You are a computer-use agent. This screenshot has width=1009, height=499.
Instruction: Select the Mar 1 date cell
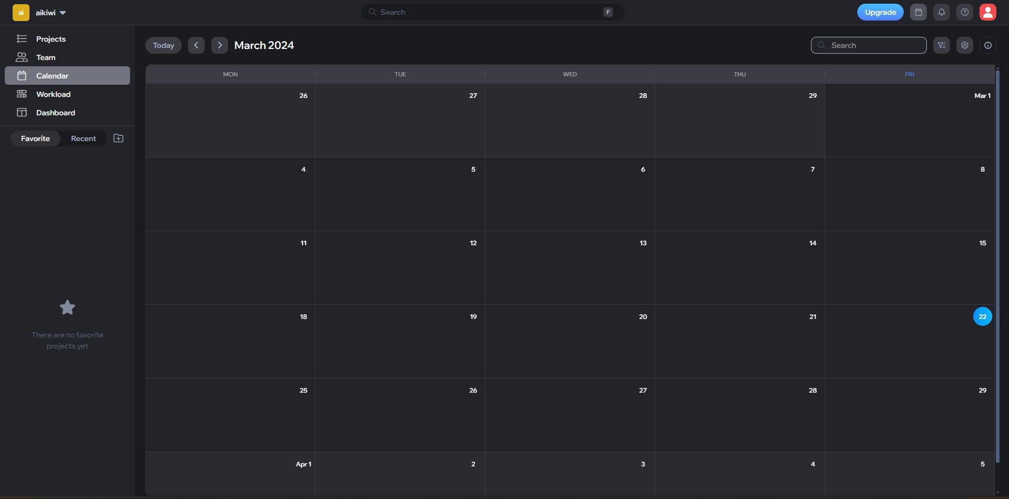(909, 121)
